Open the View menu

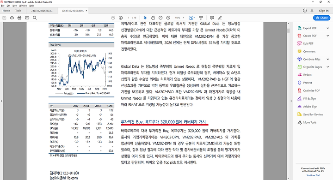click(15, 6)
